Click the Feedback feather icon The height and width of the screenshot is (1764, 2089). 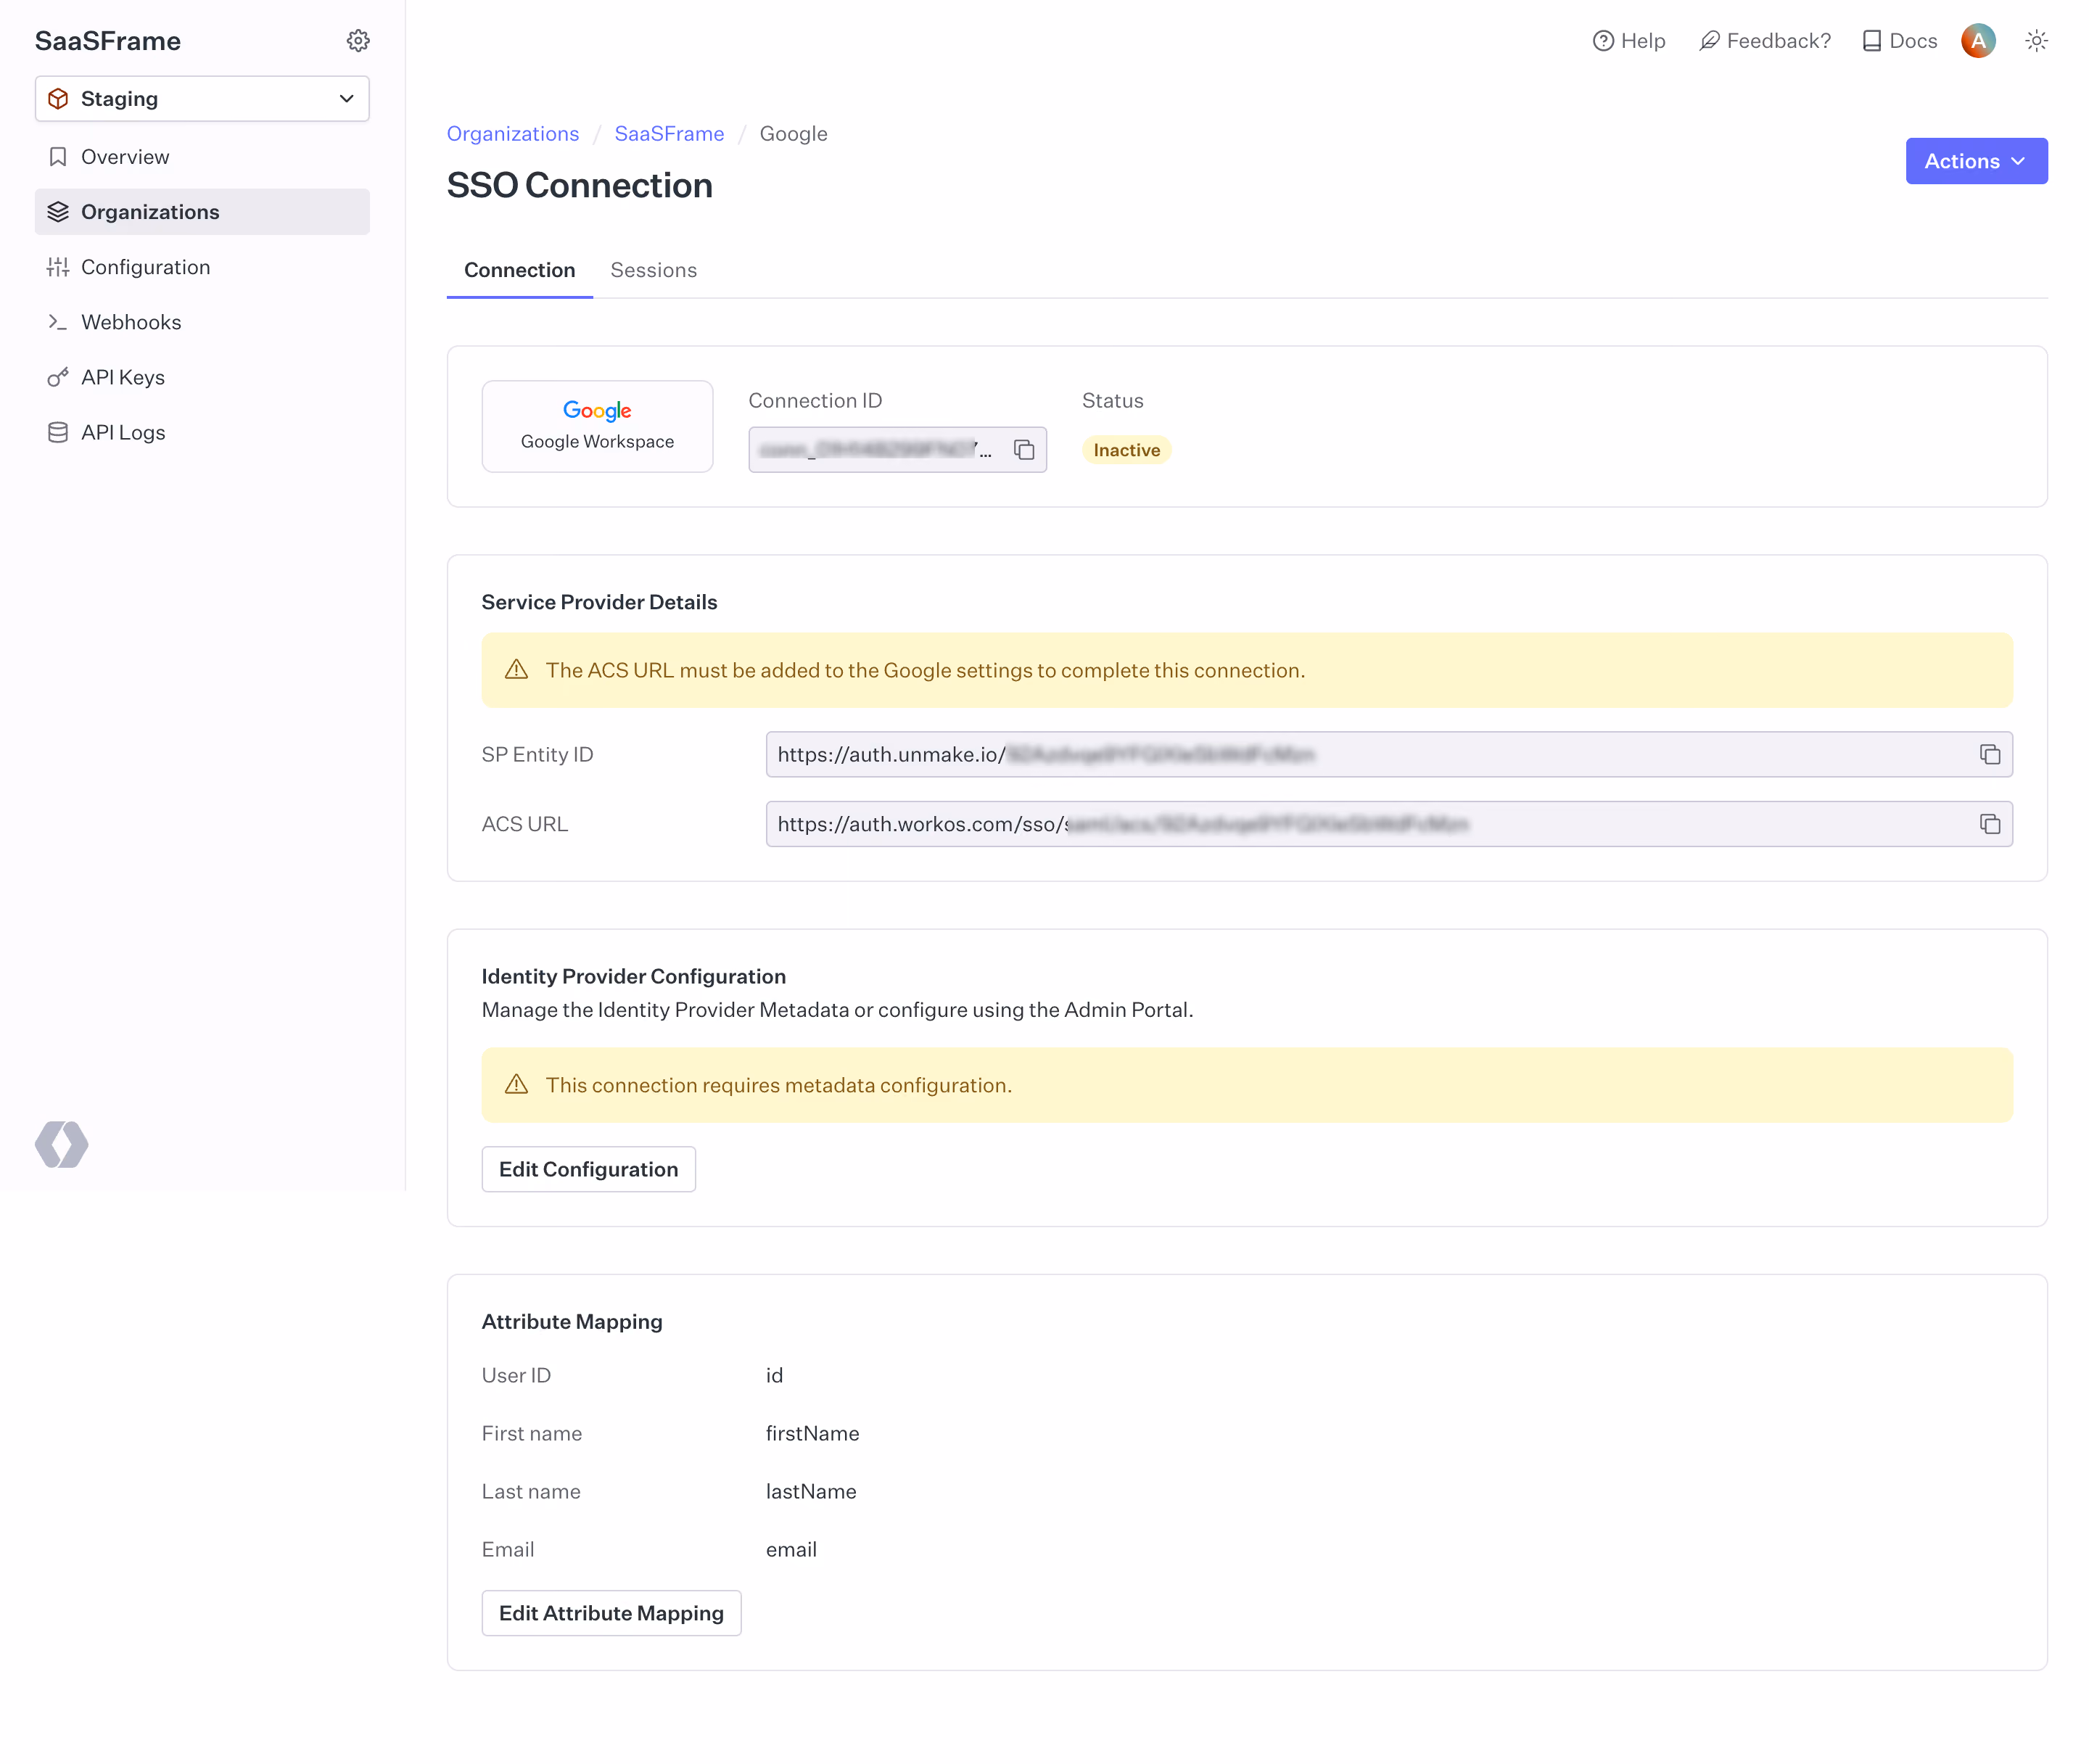(1709, 41)
